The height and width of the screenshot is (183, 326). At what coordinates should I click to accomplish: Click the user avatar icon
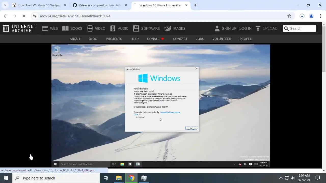[x=217, y=28]
